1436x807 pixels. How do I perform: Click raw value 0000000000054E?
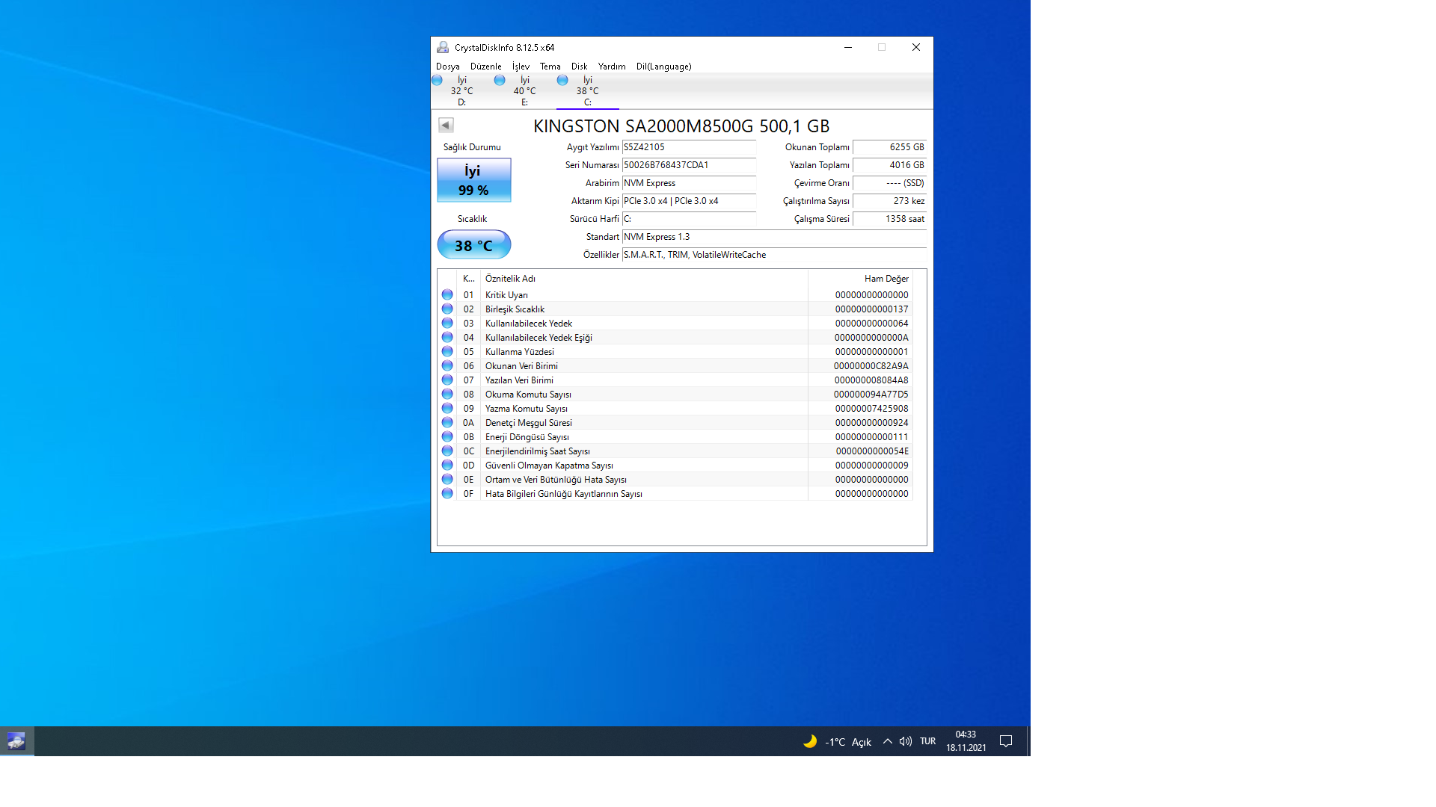(x=871, y=451)
